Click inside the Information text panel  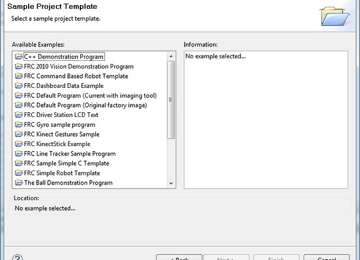tap(266, 120)
